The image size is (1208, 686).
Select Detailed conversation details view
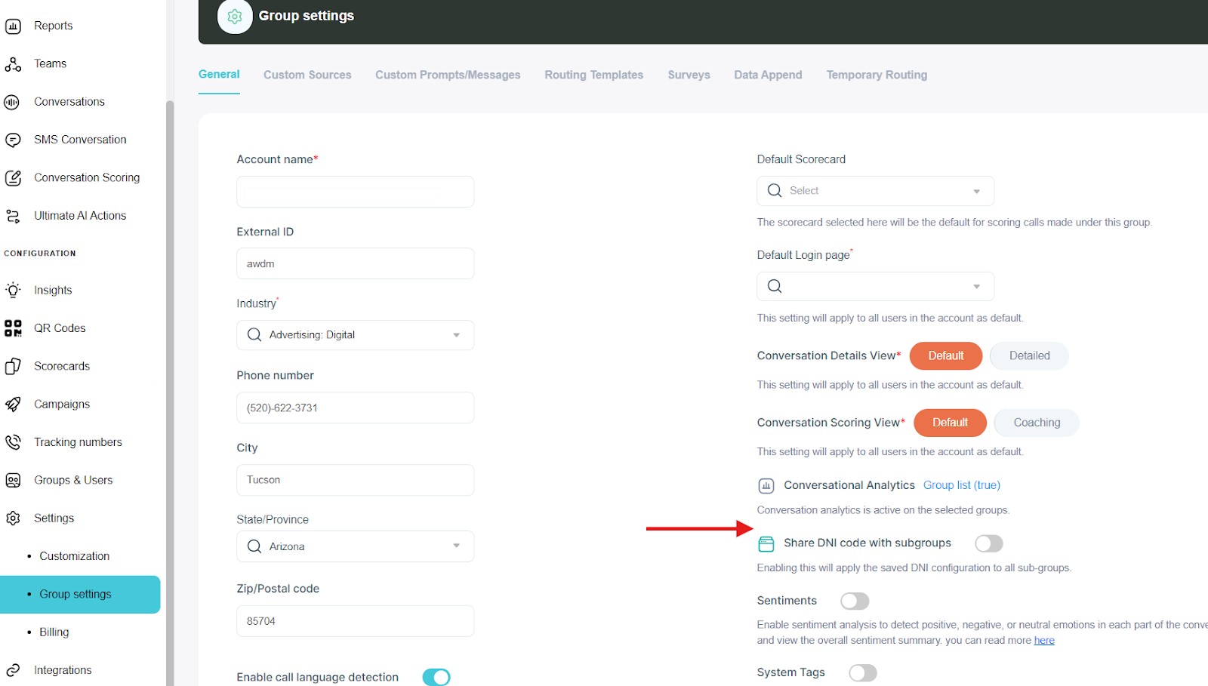point(1029,356)
